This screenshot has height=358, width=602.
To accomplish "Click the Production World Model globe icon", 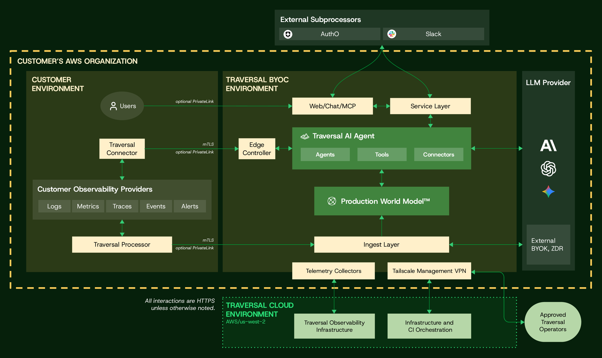I will (332, 201).
